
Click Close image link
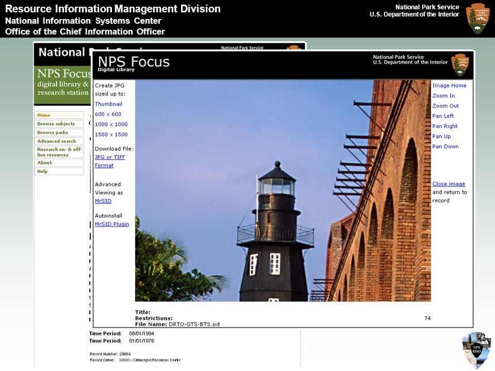click(x=449, y=184)
